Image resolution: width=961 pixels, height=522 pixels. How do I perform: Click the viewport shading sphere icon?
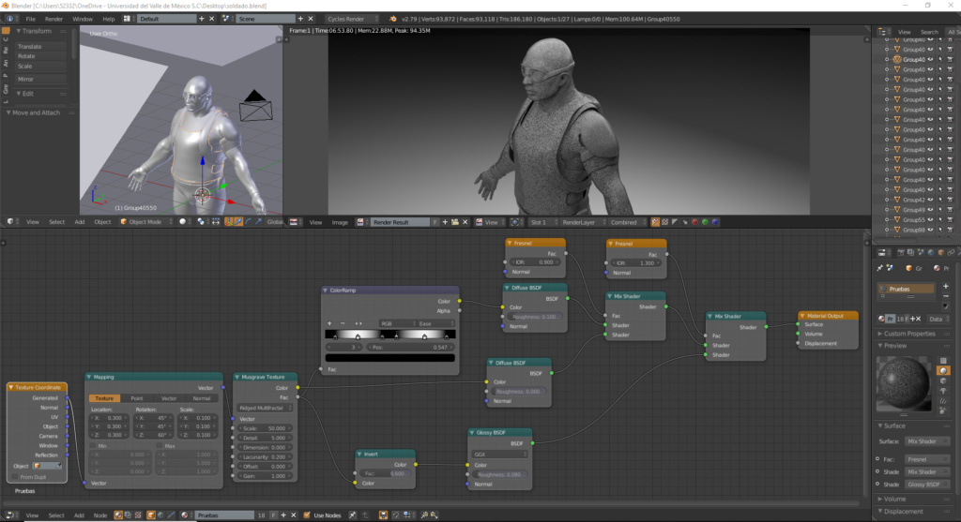click(x=185, y=222)
